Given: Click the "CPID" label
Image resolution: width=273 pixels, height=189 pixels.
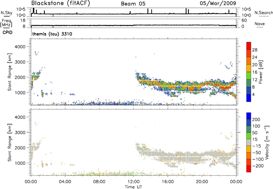Looking at the screenshot, I should click(x=8, y=32).
